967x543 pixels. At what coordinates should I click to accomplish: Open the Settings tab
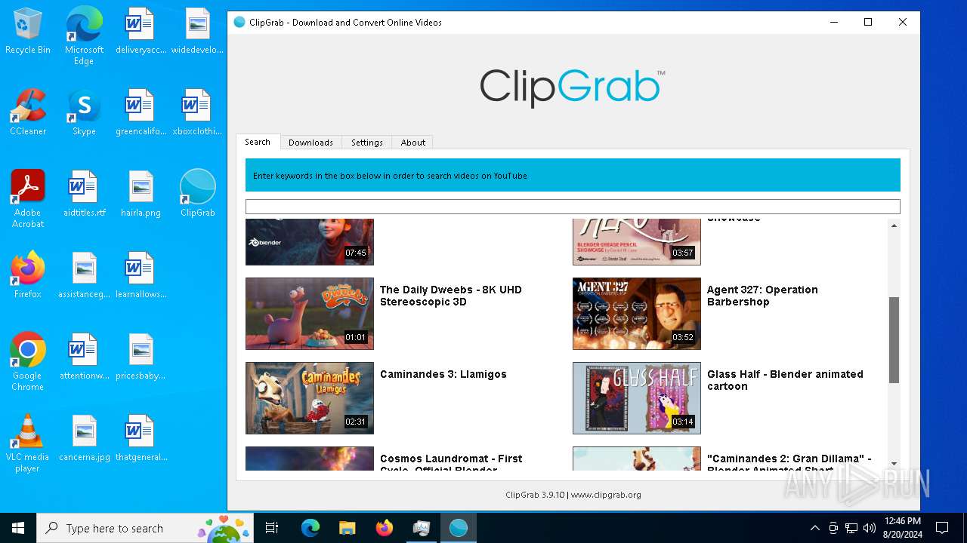coord(367,143)
